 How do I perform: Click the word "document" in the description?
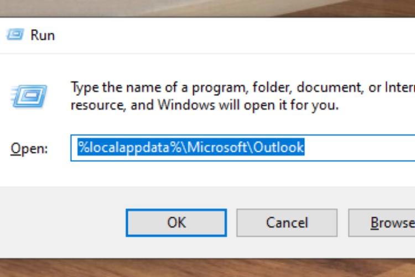pyautogui.click(x=330, y=88)
